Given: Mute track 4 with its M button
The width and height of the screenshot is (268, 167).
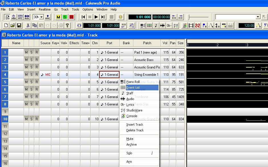Looking at the screenshot, I should pos(26,75).
